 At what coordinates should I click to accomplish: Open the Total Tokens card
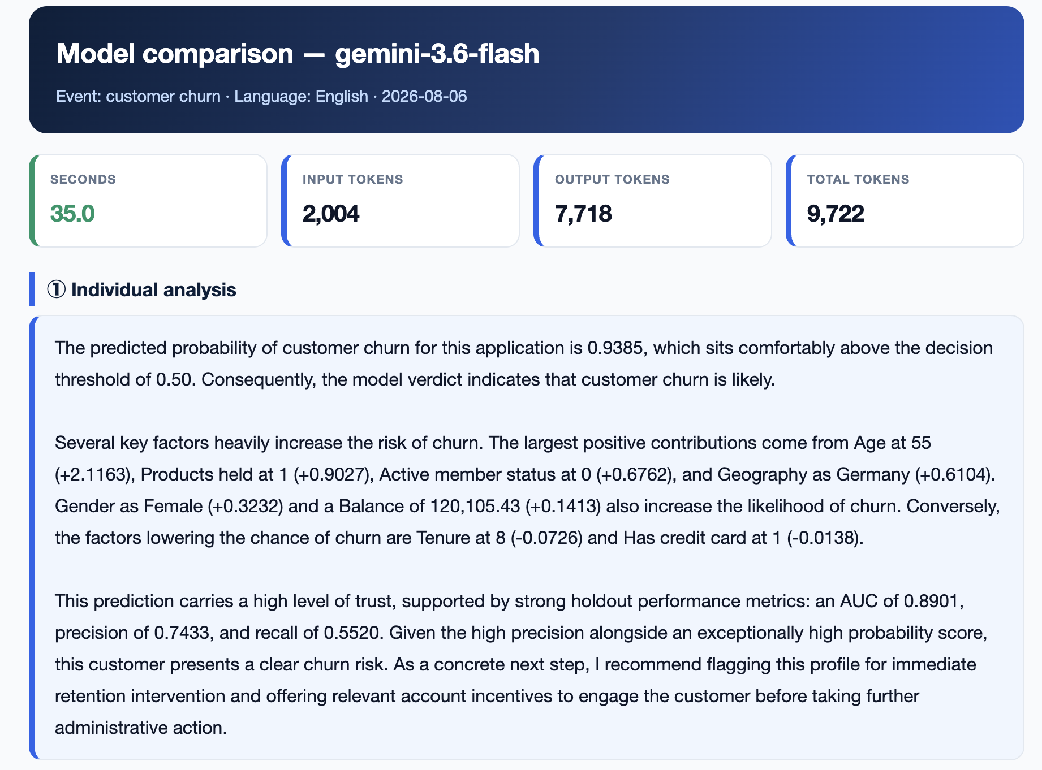905,201
